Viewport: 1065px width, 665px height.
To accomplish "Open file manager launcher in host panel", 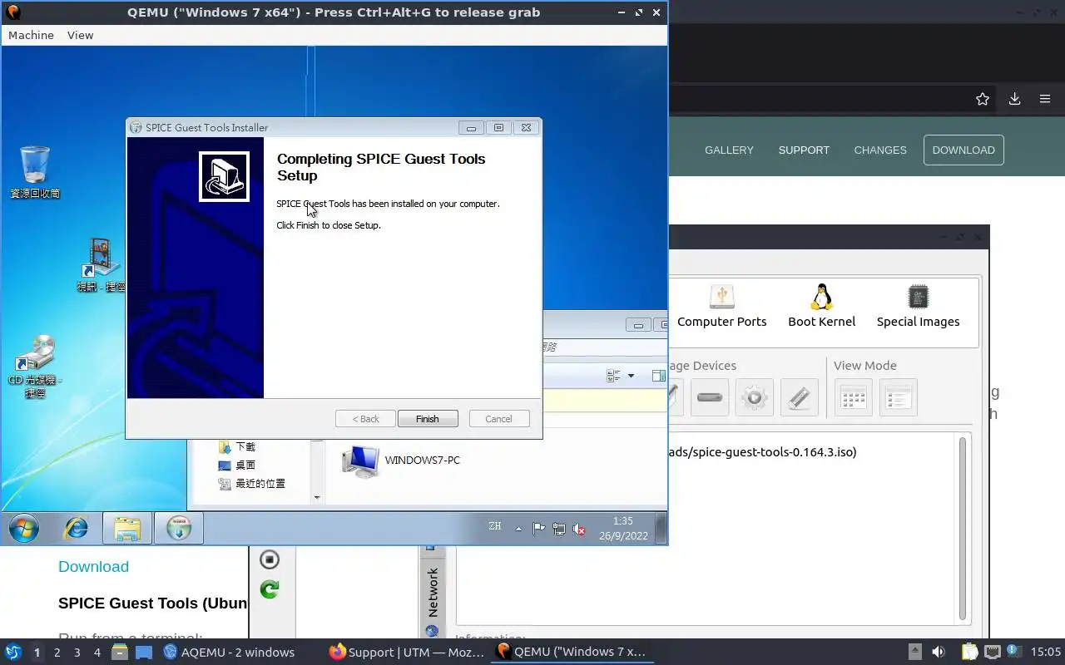I will [x=120, y=653].
